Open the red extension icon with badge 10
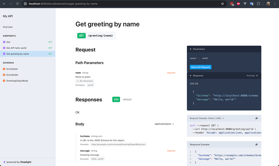 232,4
